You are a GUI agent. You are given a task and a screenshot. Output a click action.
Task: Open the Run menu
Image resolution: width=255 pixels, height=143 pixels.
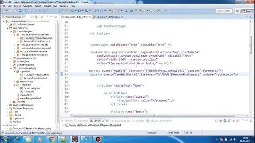55,6
